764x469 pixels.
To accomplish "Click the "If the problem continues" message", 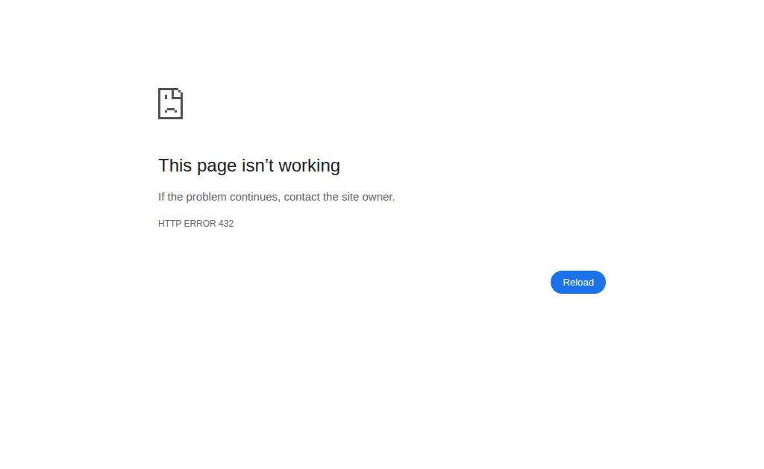I will click(x=276, y=197).
